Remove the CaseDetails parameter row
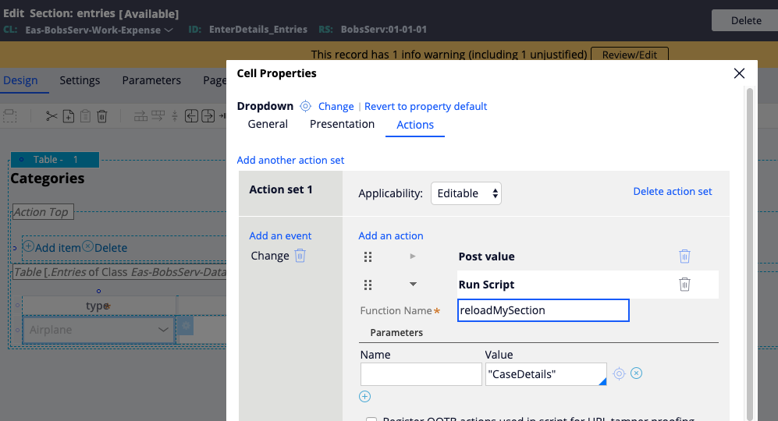The width and height of the screenshot is (778, 421). click(x=637, y=373)
